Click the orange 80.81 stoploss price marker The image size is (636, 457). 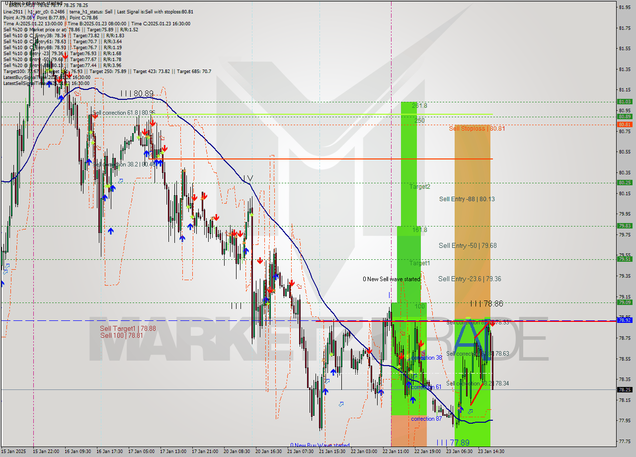coord(625,124)
